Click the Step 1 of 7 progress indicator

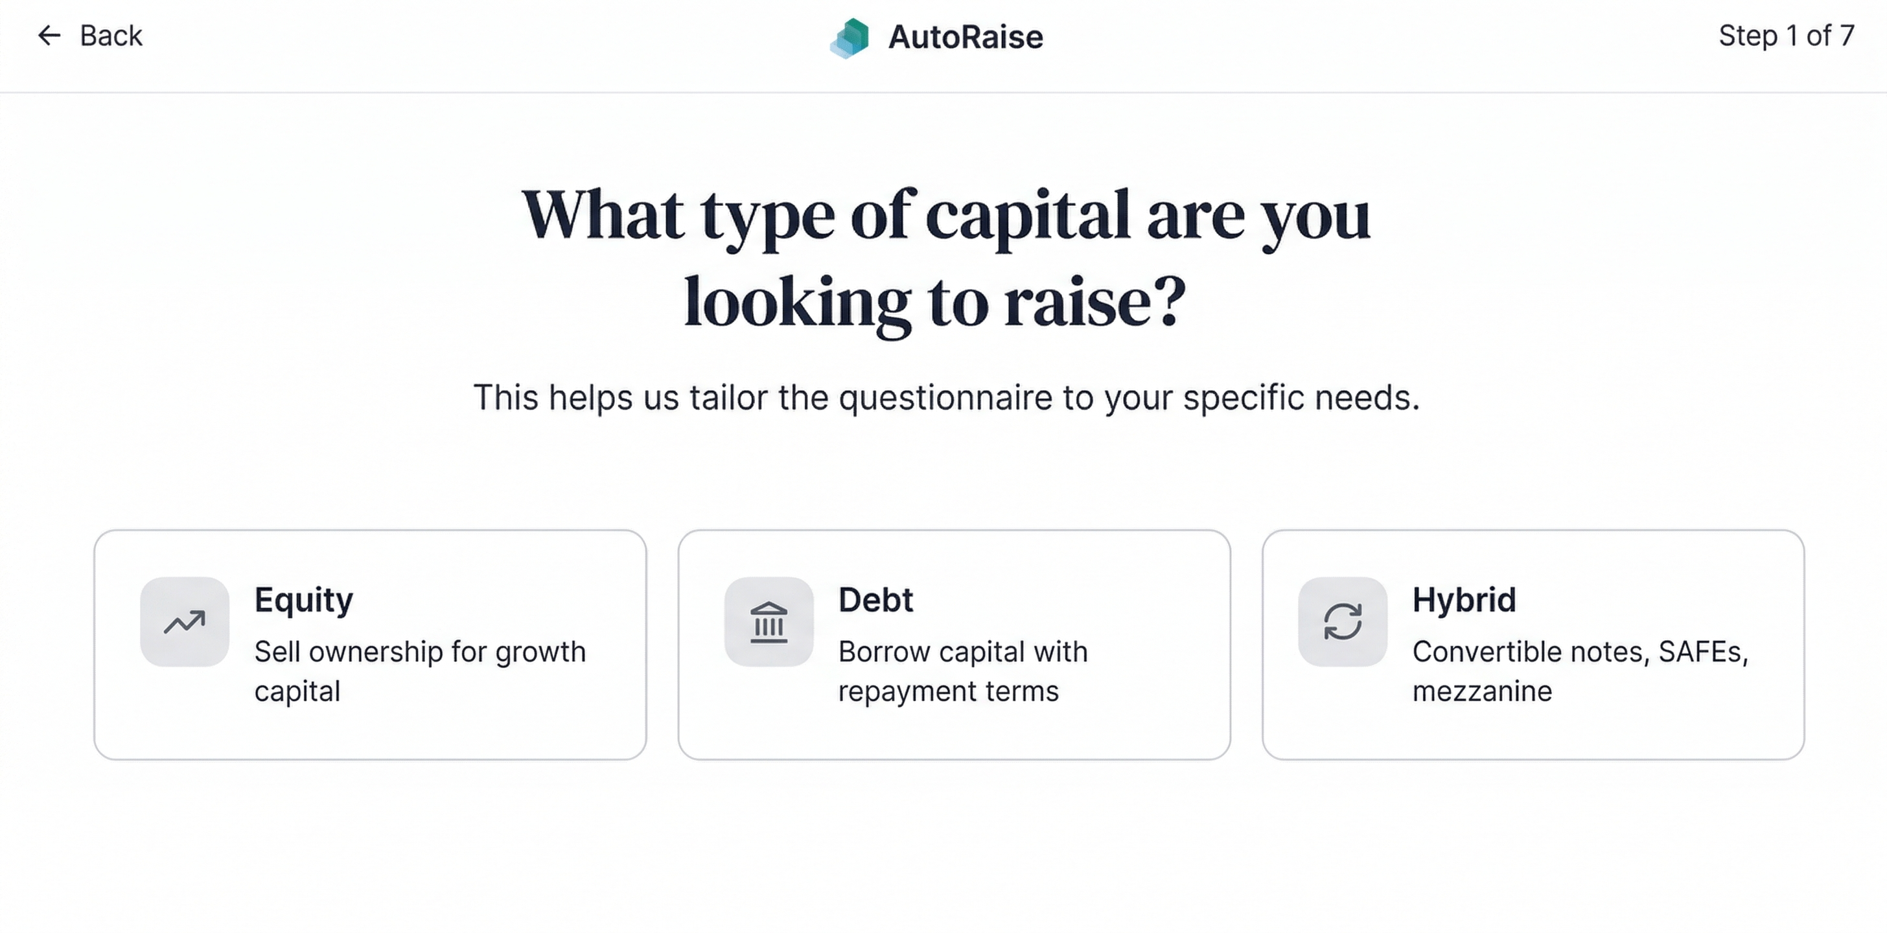(x=1786, y=35)
